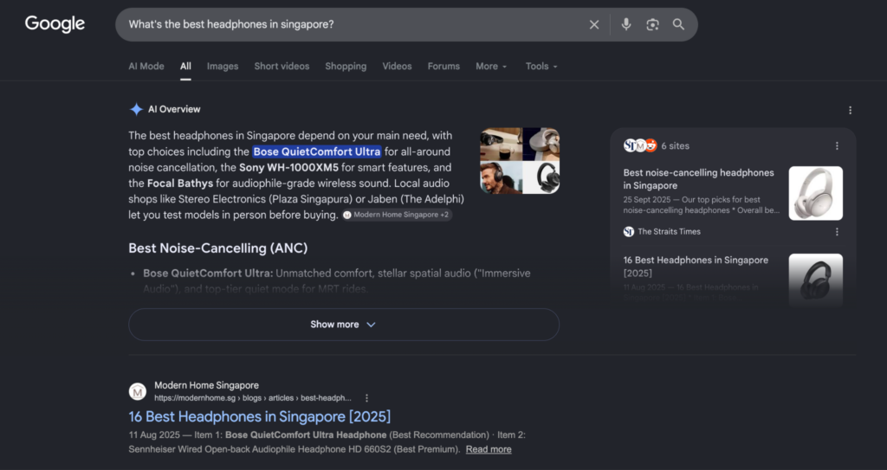
Task: Open the Videos tab
Action: click(397, 66)
